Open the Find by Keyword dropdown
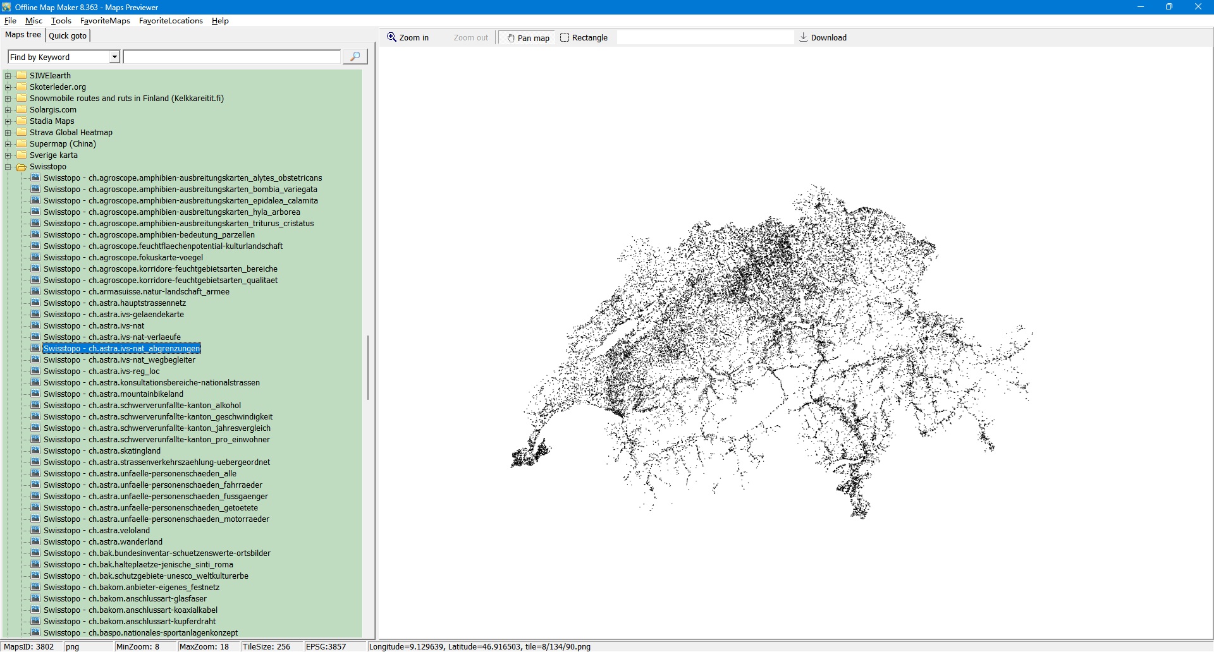This screenshot has width=1214, height=652. (114, 57)
